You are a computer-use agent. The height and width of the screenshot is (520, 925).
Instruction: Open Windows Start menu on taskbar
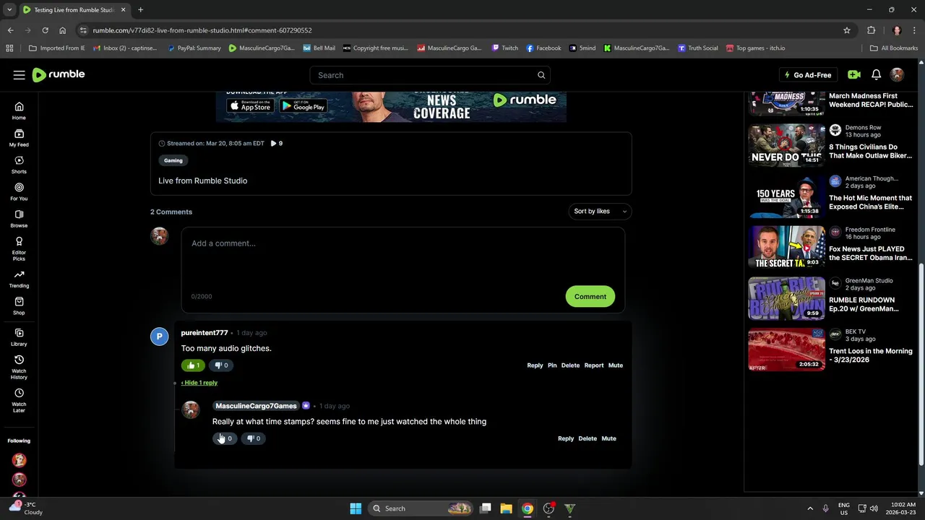[x=356, y=508]
